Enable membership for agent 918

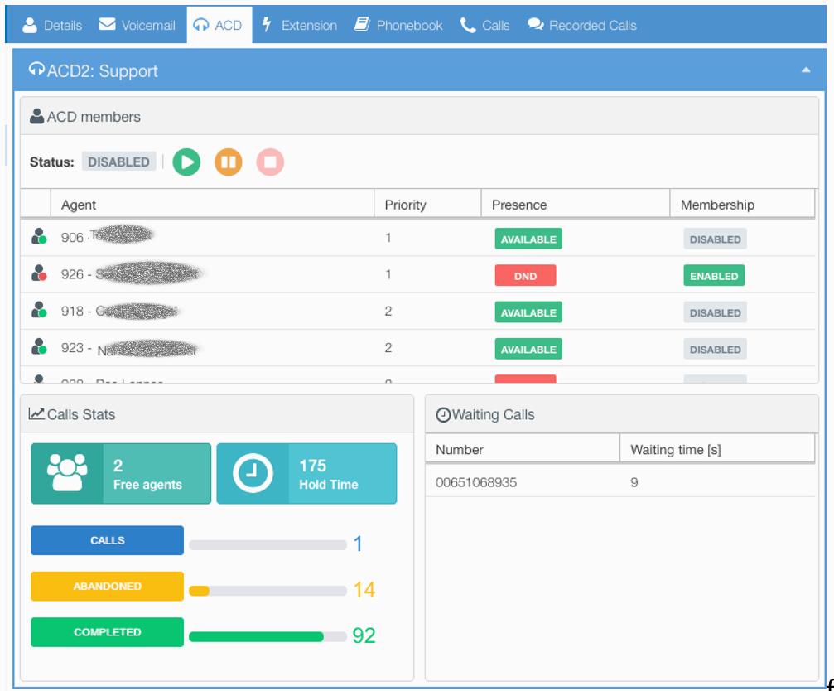pyautogui.click(x=714, y=312)
